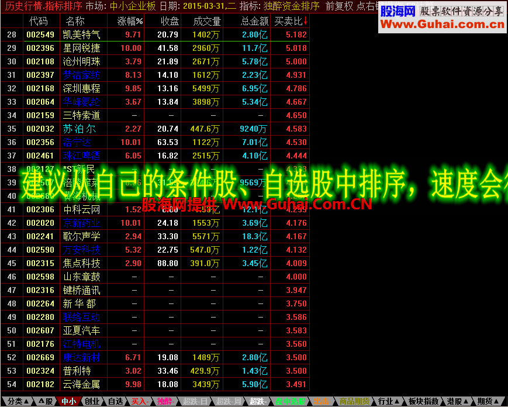Sort by the 涨幅% column header
Viewport: 508px width, 407px height.
pos(130,22)
